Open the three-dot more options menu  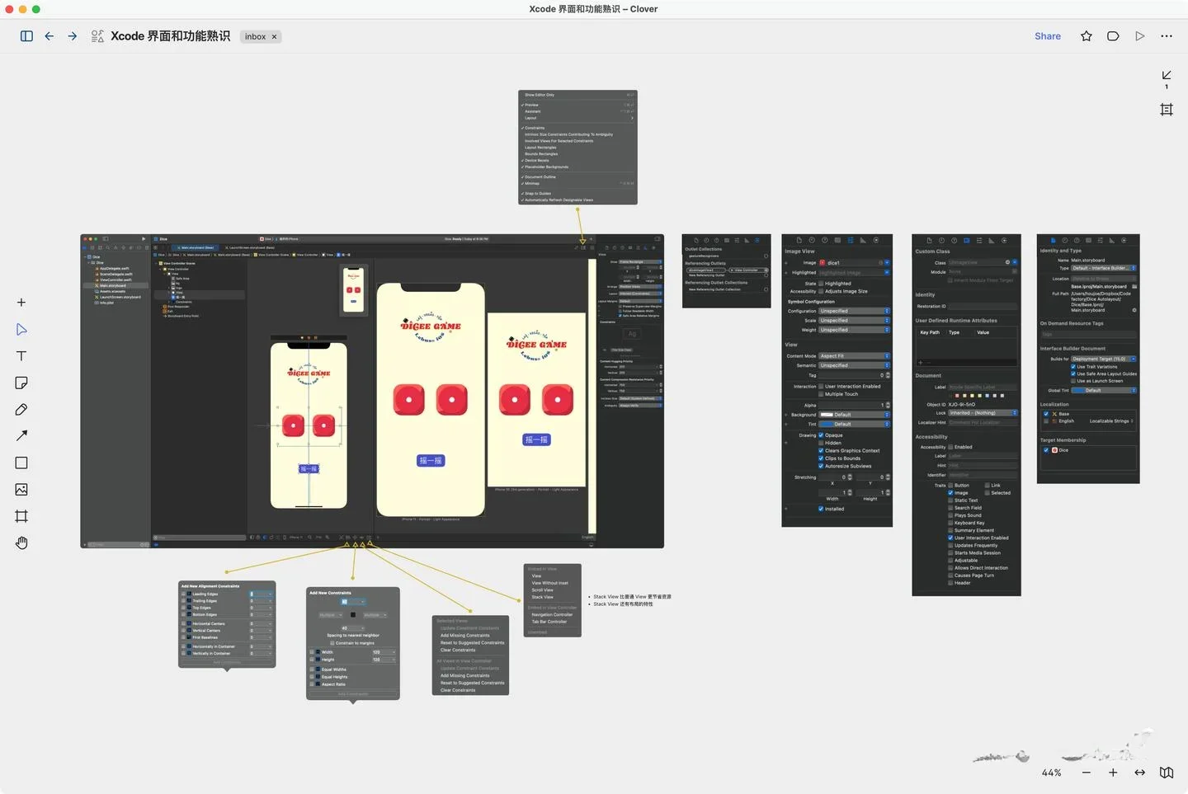(x=1166, y=36)
